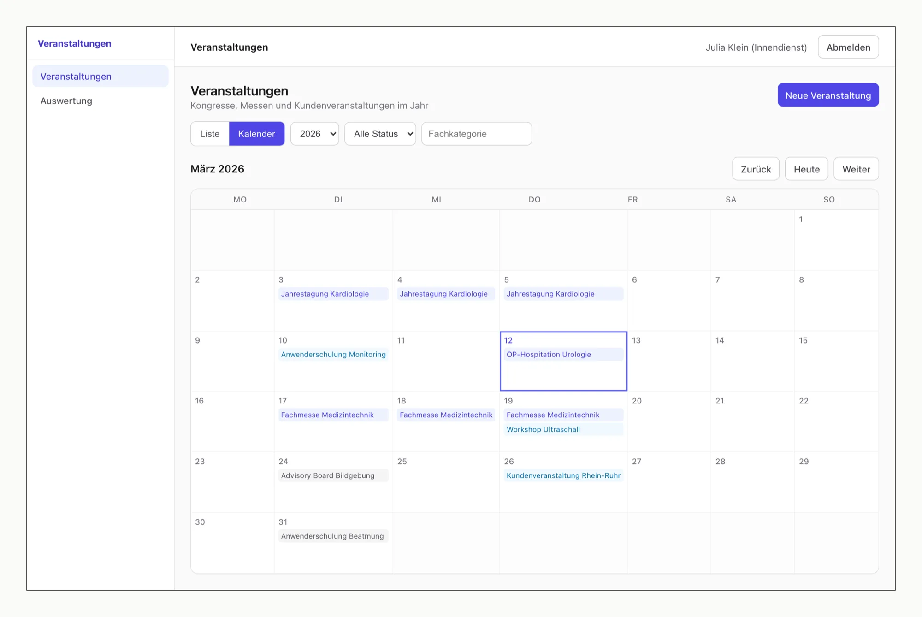This screenshot has width=922, height=617.
Task: Click the Neue Veranstaltung button
Action: pos(828,95)
